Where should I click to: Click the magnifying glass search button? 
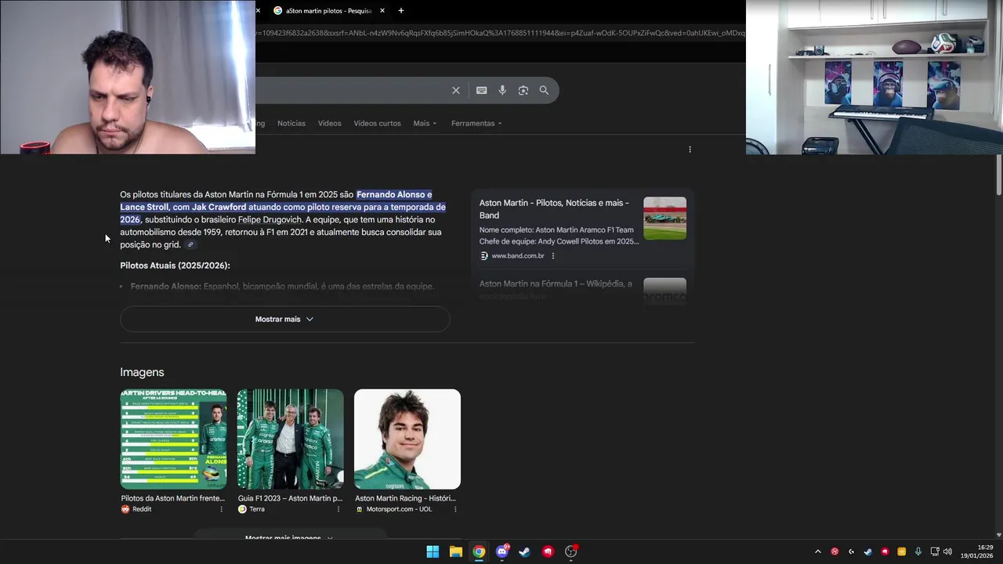544,90
